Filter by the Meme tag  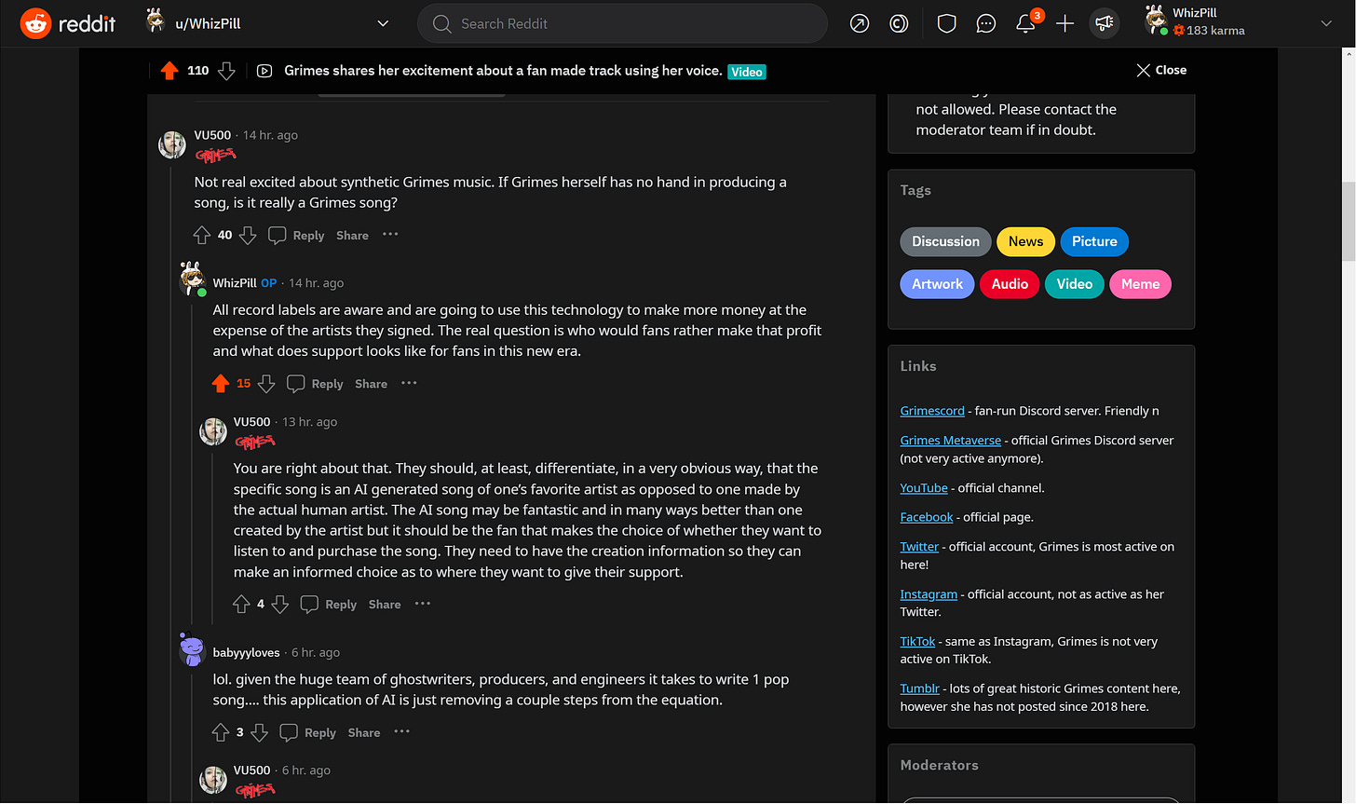click(1140, 284)
